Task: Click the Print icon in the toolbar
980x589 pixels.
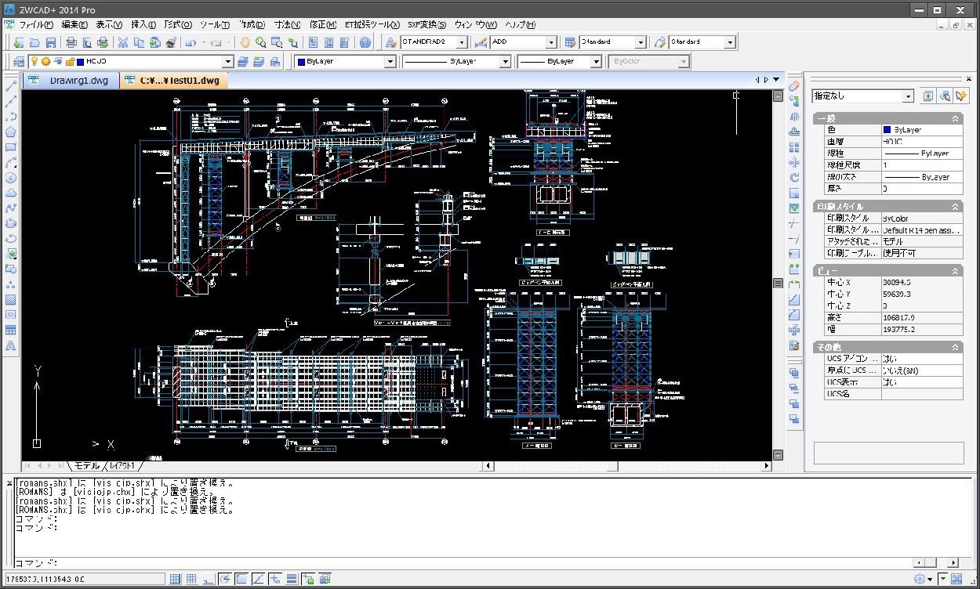Action: click(x=72, y=42)
